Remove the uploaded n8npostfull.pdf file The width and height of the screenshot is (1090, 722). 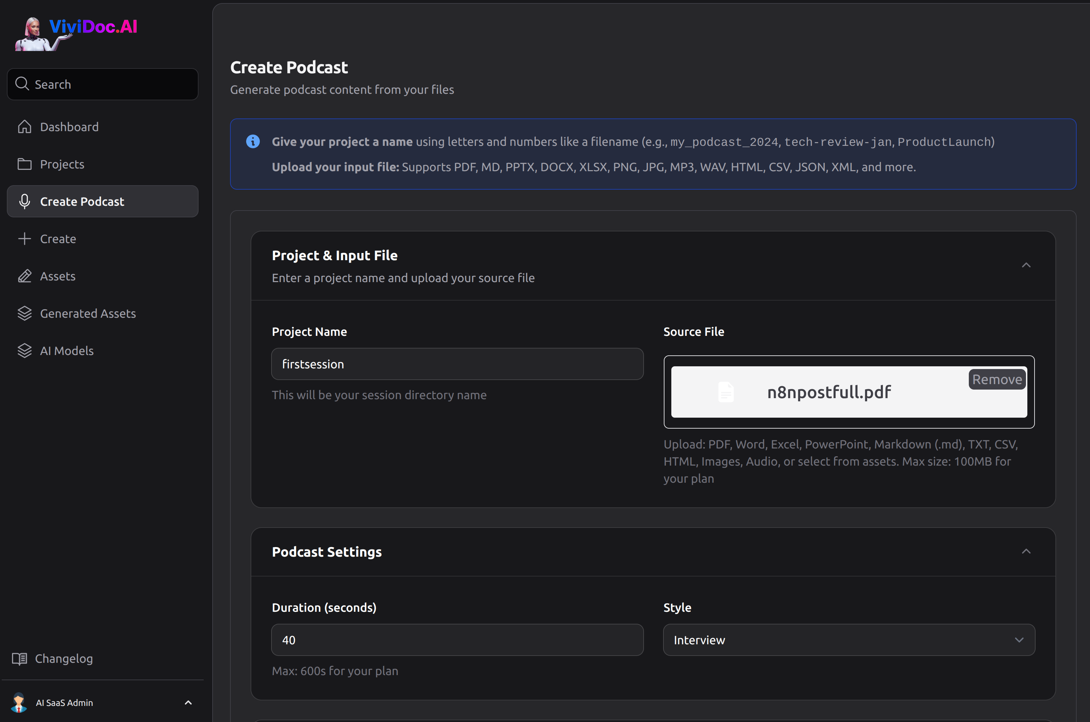(x=997, y=379)
